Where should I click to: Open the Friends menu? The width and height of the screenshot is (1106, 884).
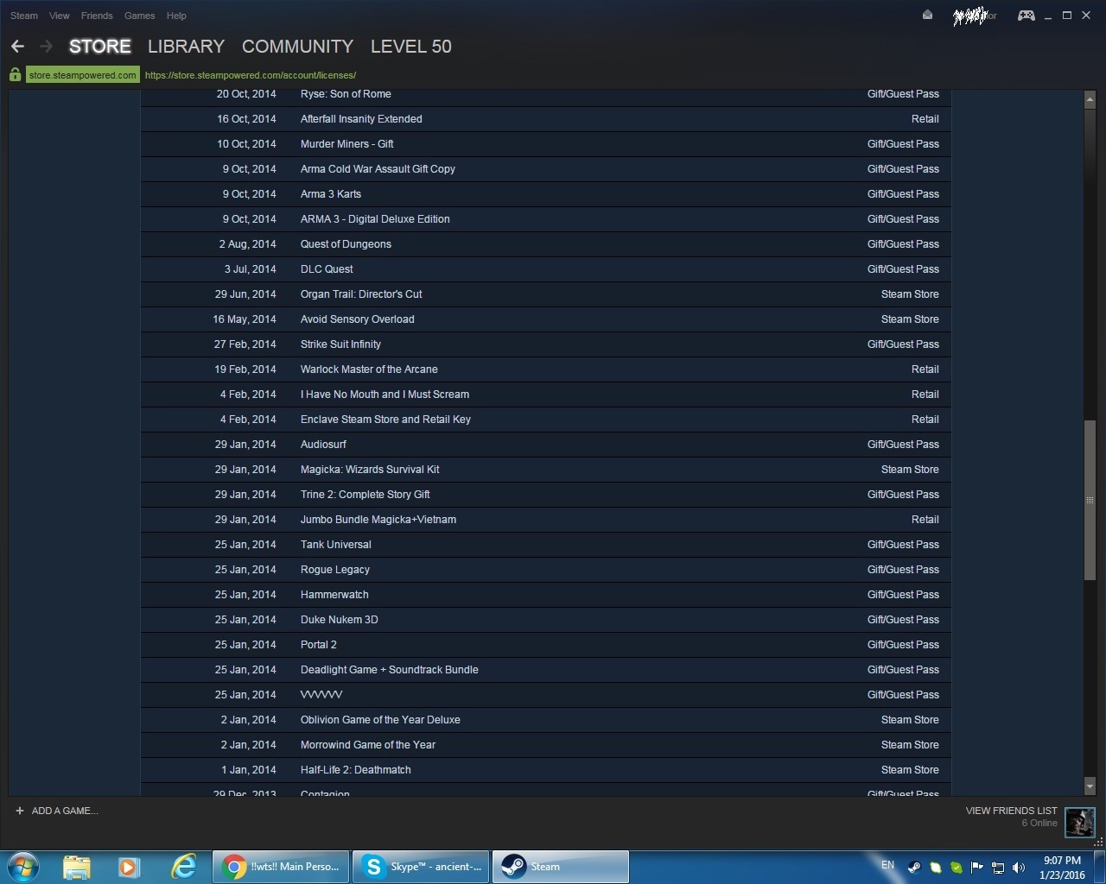click(x=97, y=16)
